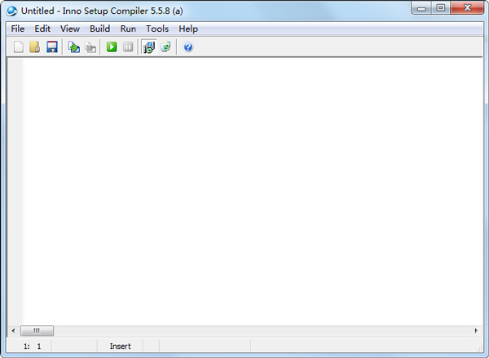
Task: Close the Inno Setup Compiler window
Action: click(x=467, y=8)
